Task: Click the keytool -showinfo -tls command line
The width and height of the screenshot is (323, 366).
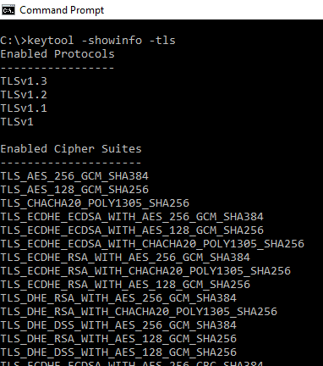Action: coord(88,41)
